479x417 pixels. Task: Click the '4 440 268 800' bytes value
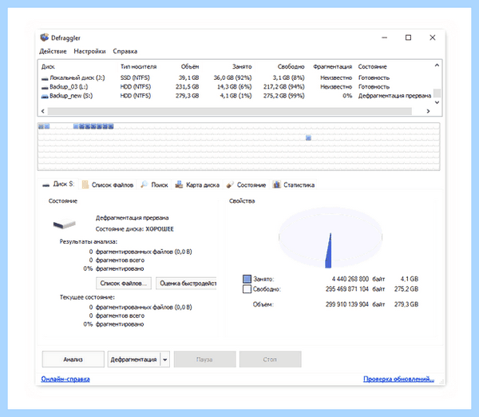350,279
